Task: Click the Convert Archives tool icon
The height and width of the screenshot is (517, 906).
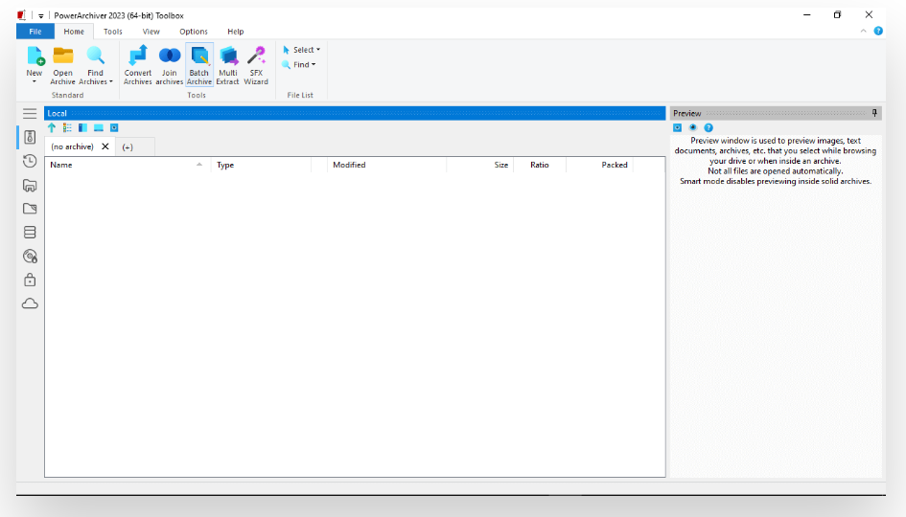Action: [x=138, y=57]
